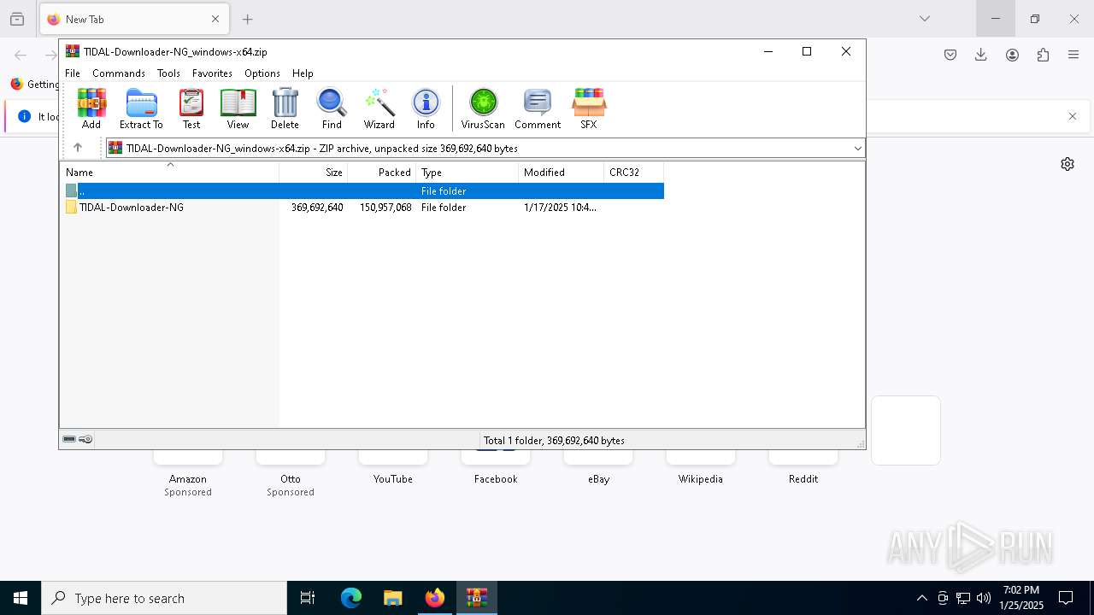Image resolution: width=1094 pixels, height=615 pixels.
Task: Select the TIDAL-Downloader-NG folder row
Action: pyautogui.click(x=362, y=208)
